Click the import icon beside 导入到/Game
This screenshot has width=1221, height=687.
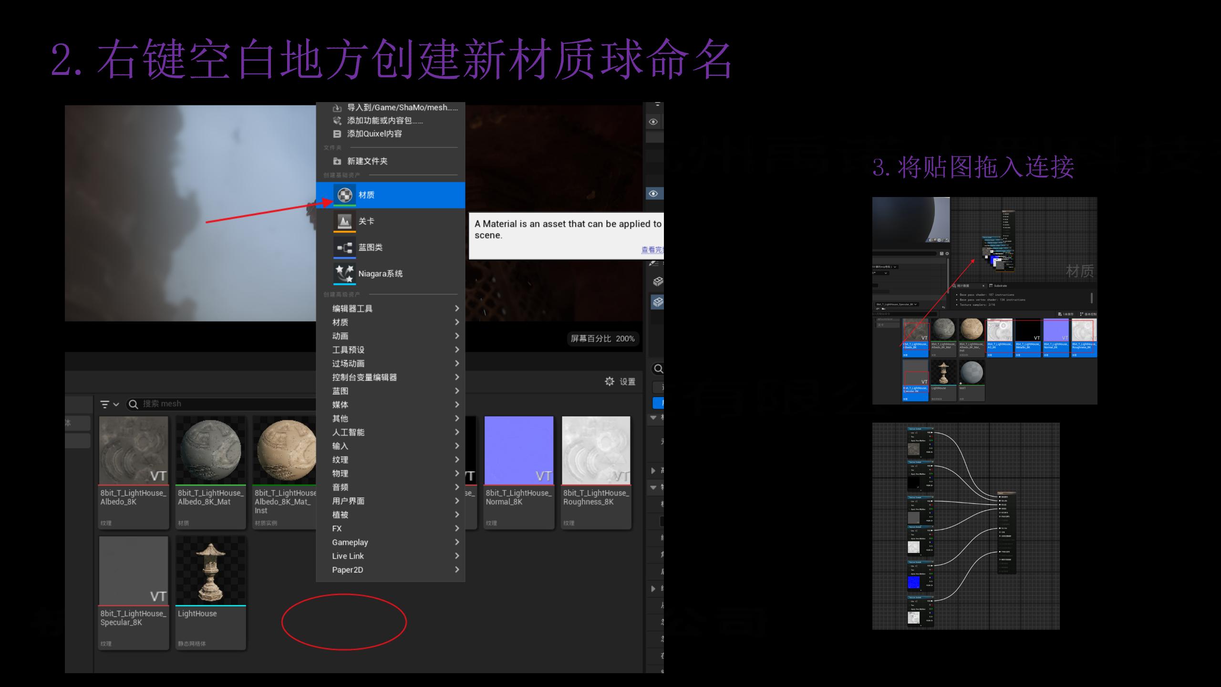click(337, 108)
